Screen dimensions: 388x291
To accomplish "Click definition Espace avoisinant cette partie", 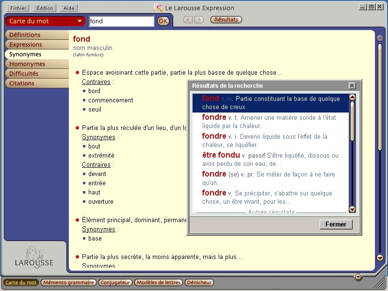I will point(181,72).
